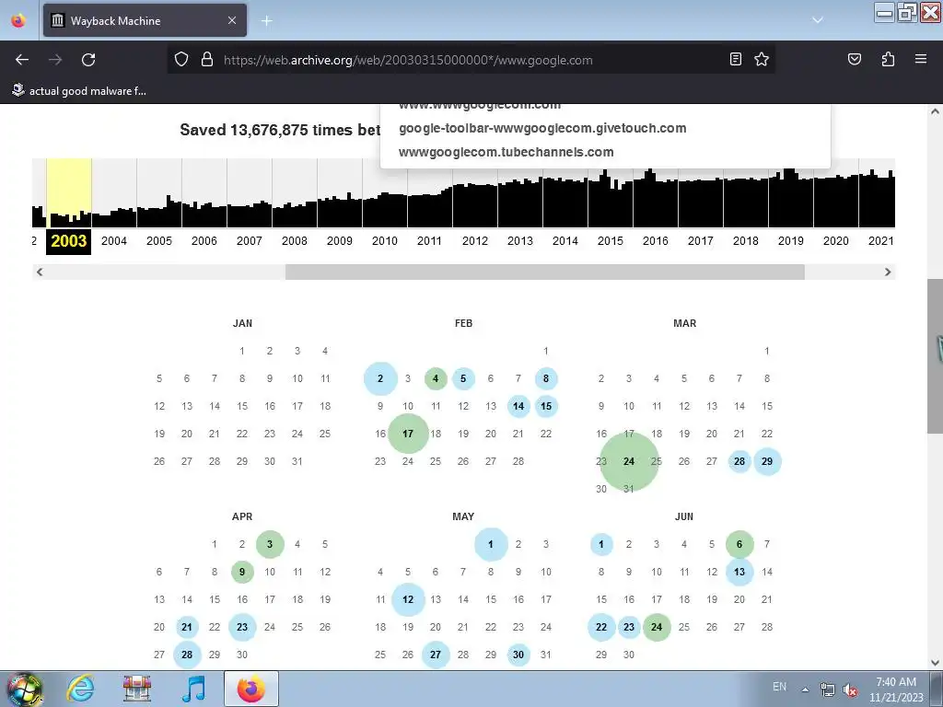Screen dimensions: 943x707
Task: Open February 14 snapshot
Action: pyautogui.click(x=518, y=406)
